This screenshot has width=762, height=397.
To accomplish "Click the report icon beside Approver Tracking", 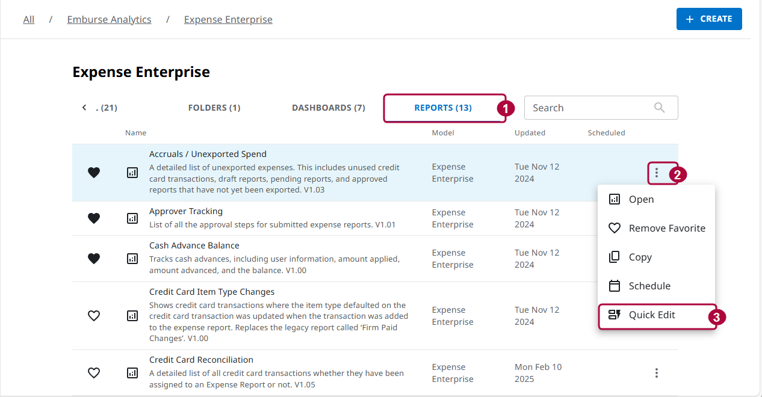I will click(x=132, y=218).
